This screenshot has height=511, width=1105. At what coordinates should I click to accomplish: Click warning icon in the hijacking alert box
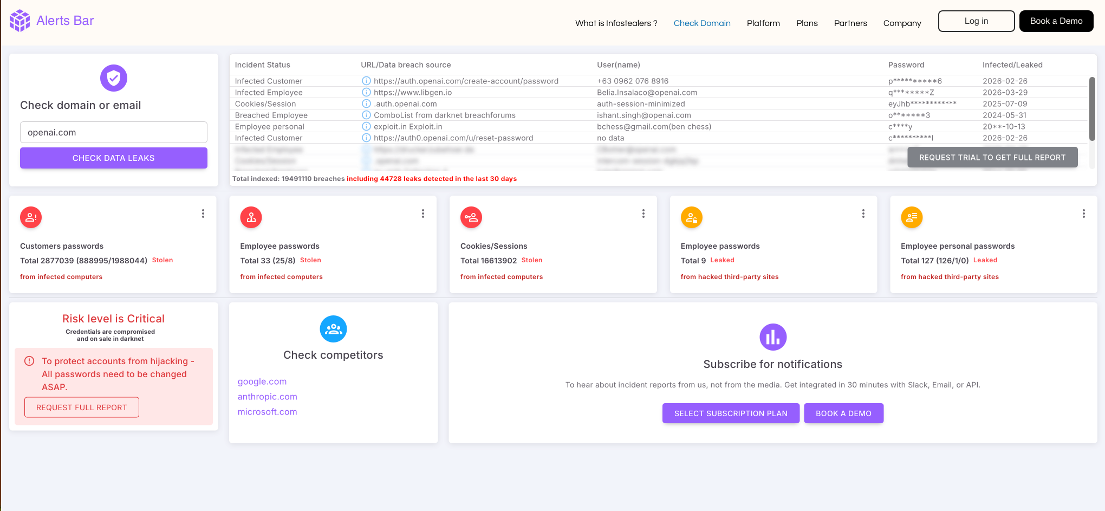[x=30, y=361]
